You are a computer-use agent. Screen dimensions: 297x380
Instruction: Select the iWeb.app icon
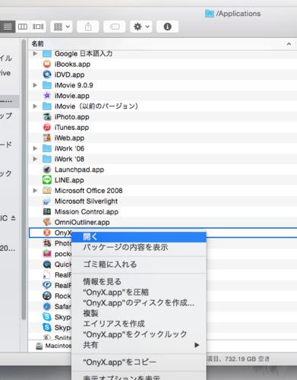(x=47, y=138)
